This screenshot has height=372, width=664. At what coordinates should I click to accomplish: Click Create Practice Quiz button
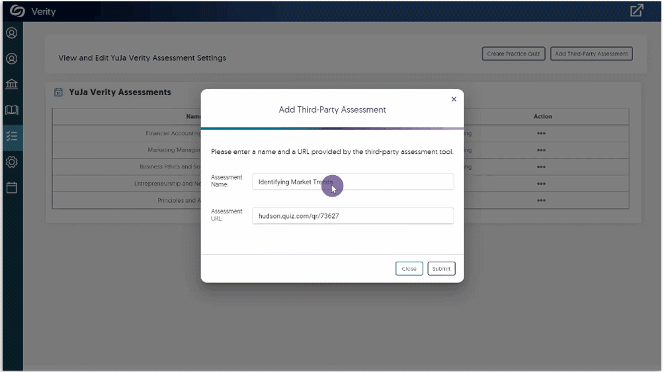click(513, 54)
